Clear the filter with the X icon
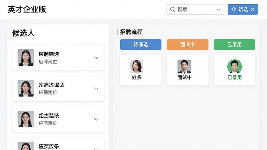Screen dimensions: 267x150 coord(252,10)
